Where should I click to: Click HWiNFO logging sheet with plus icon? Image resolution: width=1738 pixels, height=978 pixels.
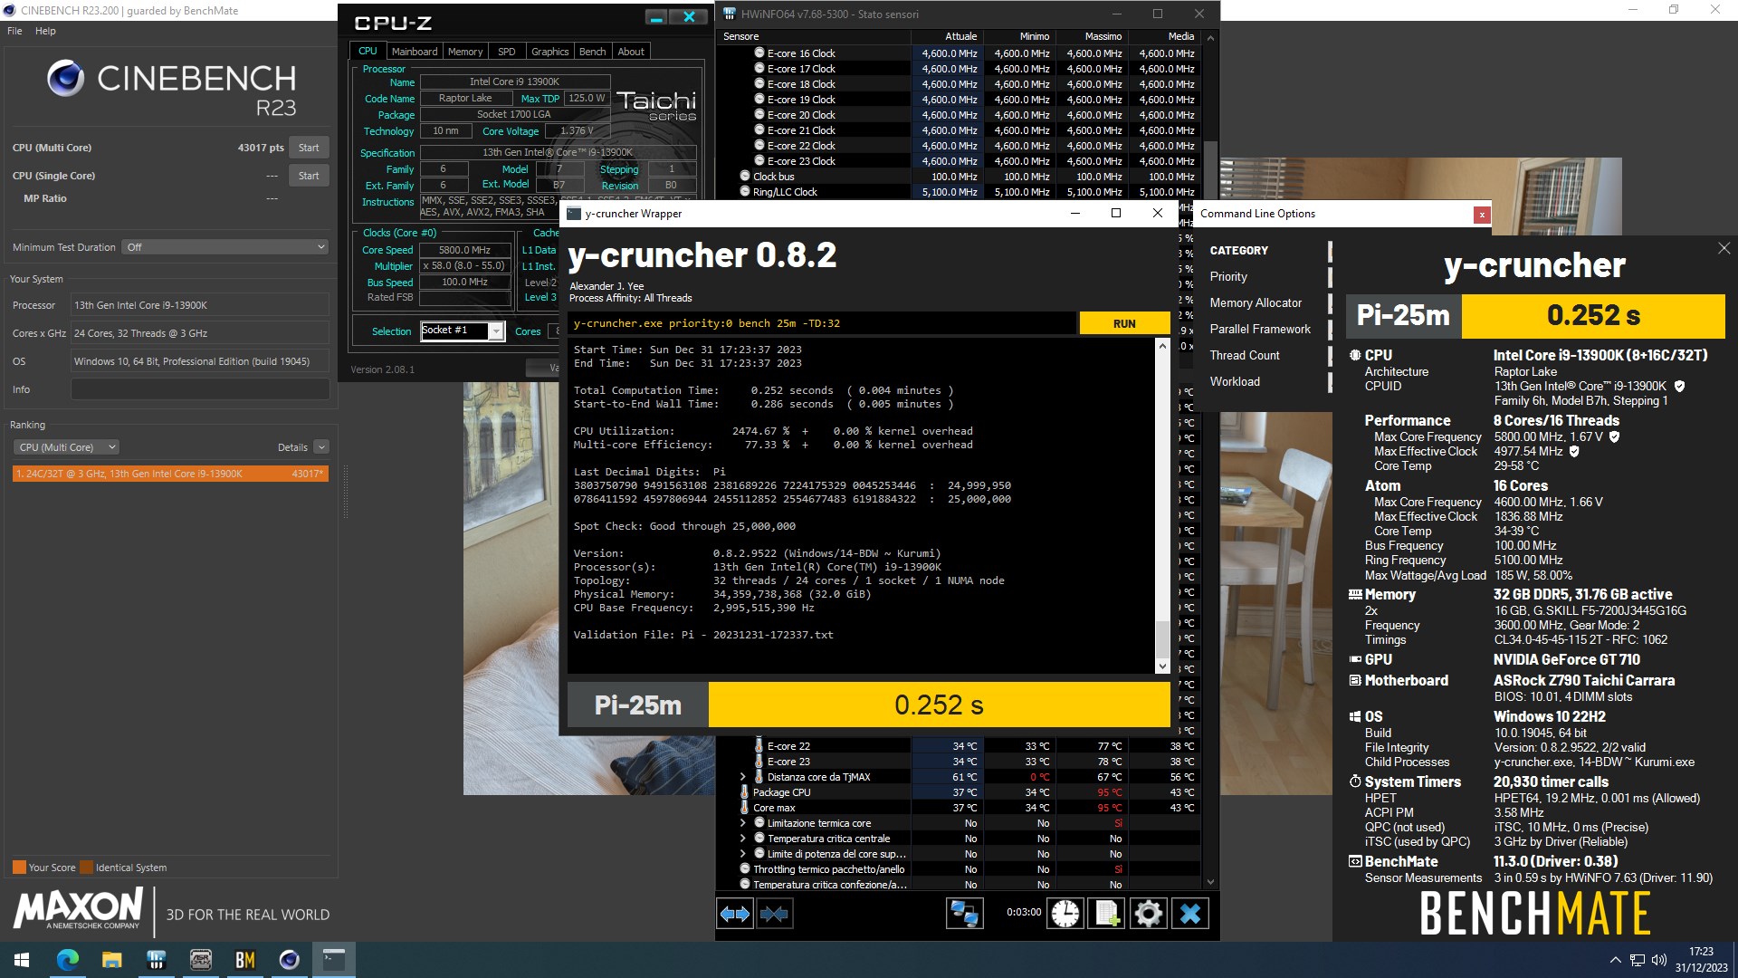tap(1106, 914)
